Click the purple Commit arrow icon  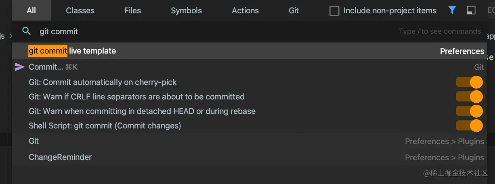[20, 67]
